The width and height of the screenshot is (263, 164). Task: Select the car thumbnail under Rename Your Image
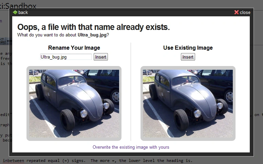coord(74,103)
